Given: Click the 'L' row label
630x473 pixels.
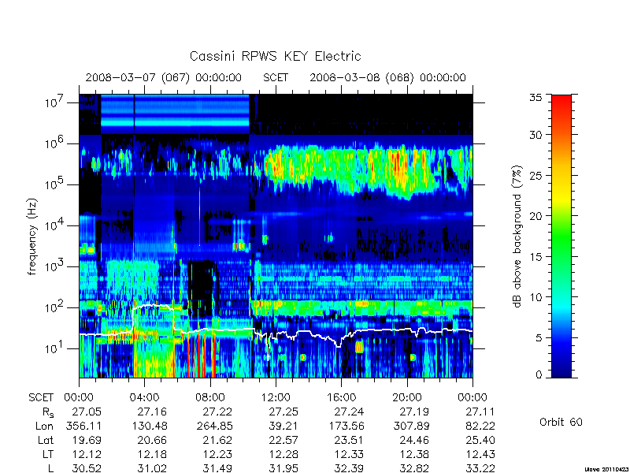Looking at the screenshot, I should 51,468.
